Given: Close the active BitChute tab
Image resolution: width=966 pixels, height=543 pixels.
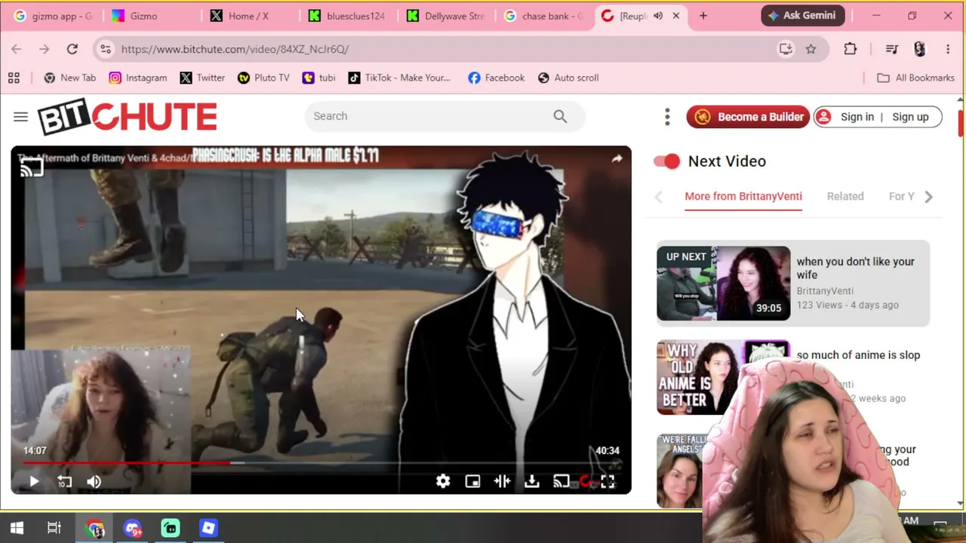Looking at the screenshot, I should pyautogui.click(x=676, y=15).
